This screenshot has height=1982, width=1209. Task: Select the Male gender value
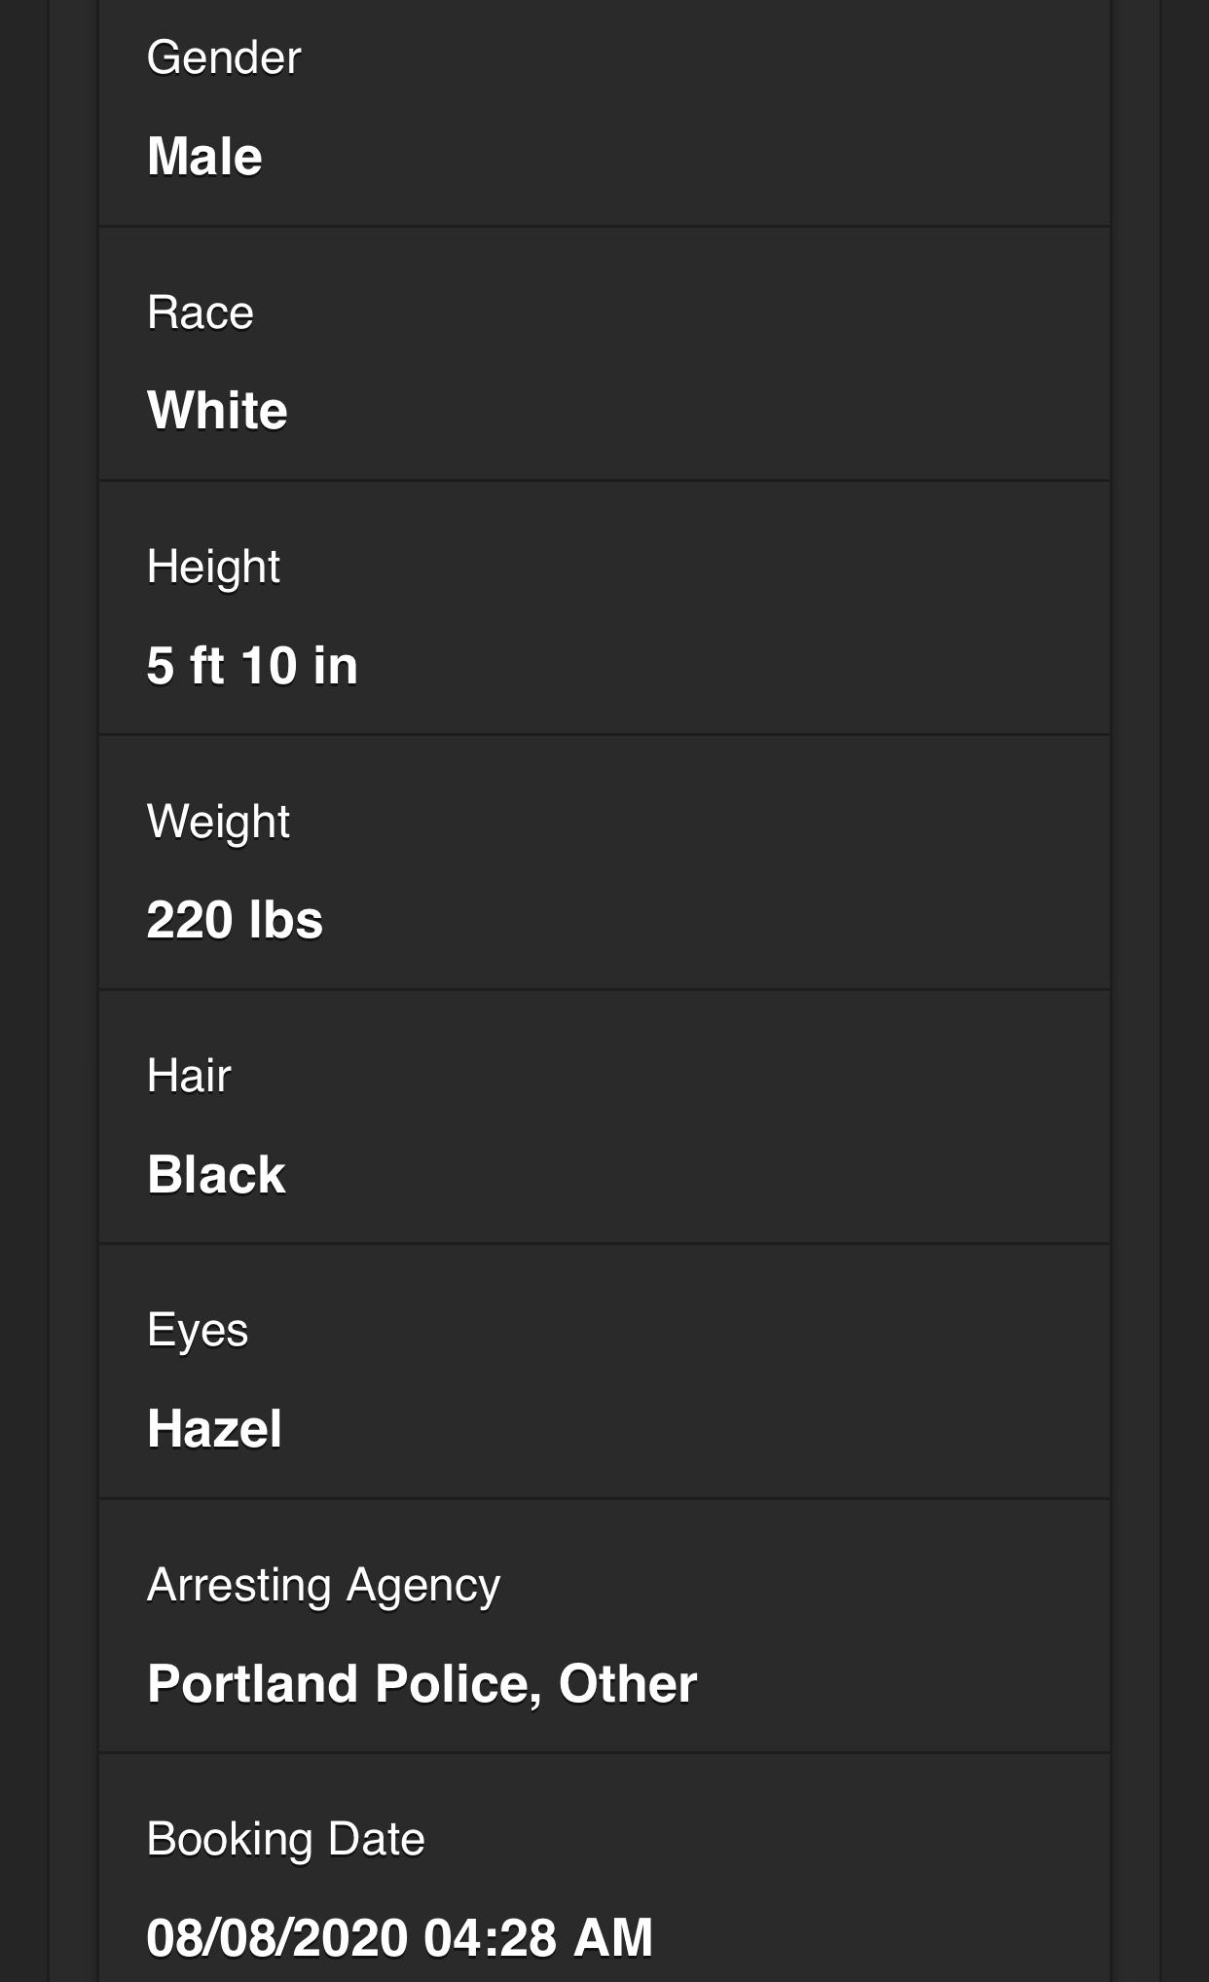[x=204, y=156]
